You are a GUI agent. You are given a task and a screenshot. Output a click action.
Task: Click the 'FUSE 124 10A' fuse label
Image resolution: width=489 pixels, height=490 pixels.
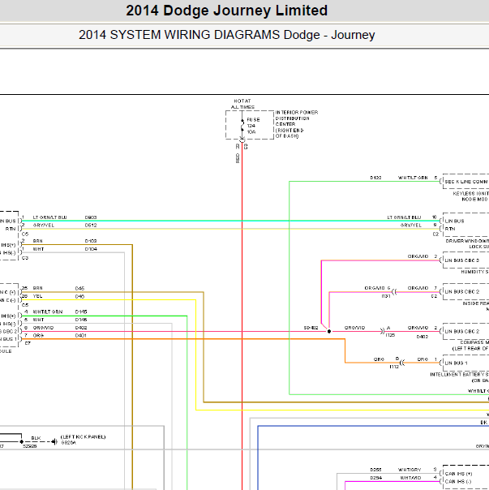click(253, 126)
